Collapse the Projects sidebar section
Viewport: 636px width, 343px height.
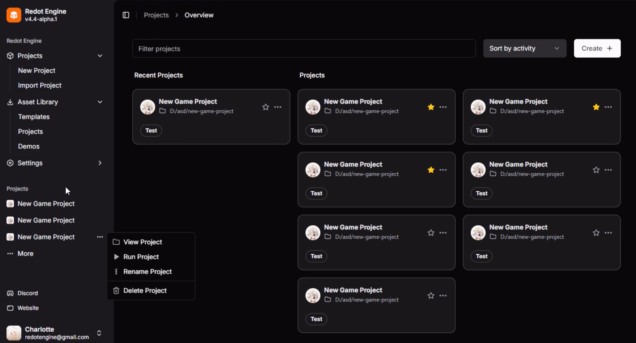(x=100, y=55)
